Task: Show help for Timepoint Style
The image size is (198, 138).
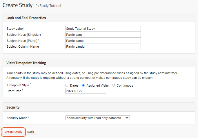Action: coord(30,84)
